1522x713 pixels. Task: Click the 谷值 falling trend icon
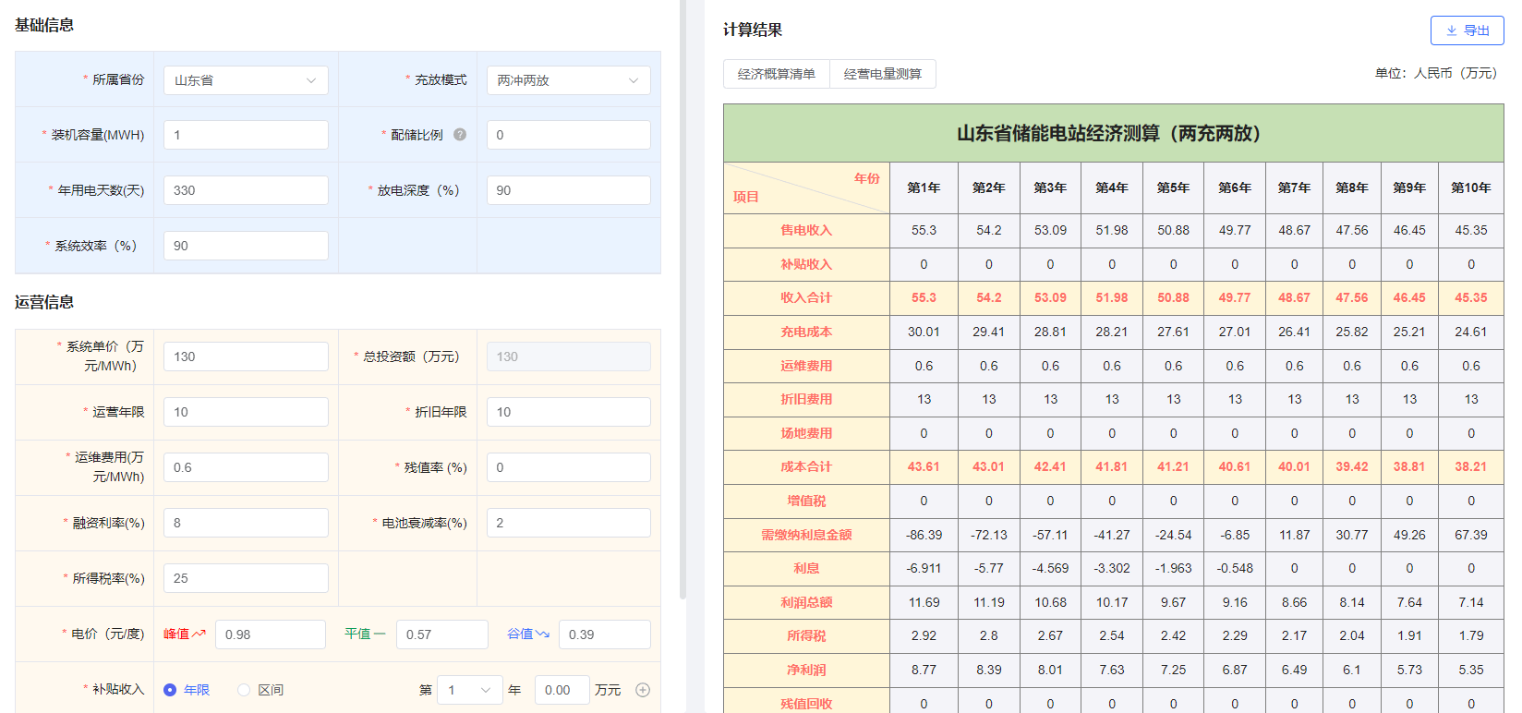click(x=542, y=634)
